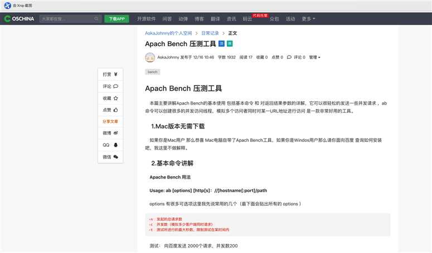Image resolution: width=432 pixels, height=253 pixels.
Task: Click the heading 2.基本命令讲解
Action: point(172,163)
